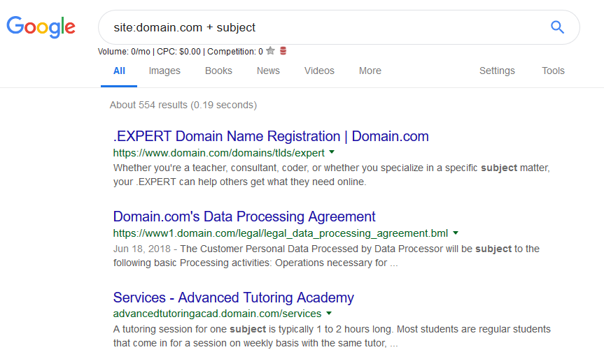This screenshot has width=604, height=359.
Task: Click the advancedtutoringacad.domain.com/services URL text
Action: point(217,314)
